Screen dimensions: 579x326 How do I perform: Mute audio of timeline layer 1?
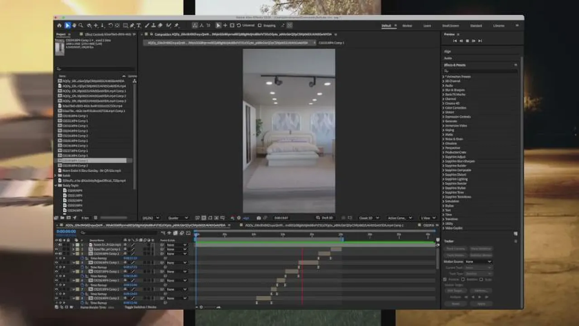[x=61, y=245]
